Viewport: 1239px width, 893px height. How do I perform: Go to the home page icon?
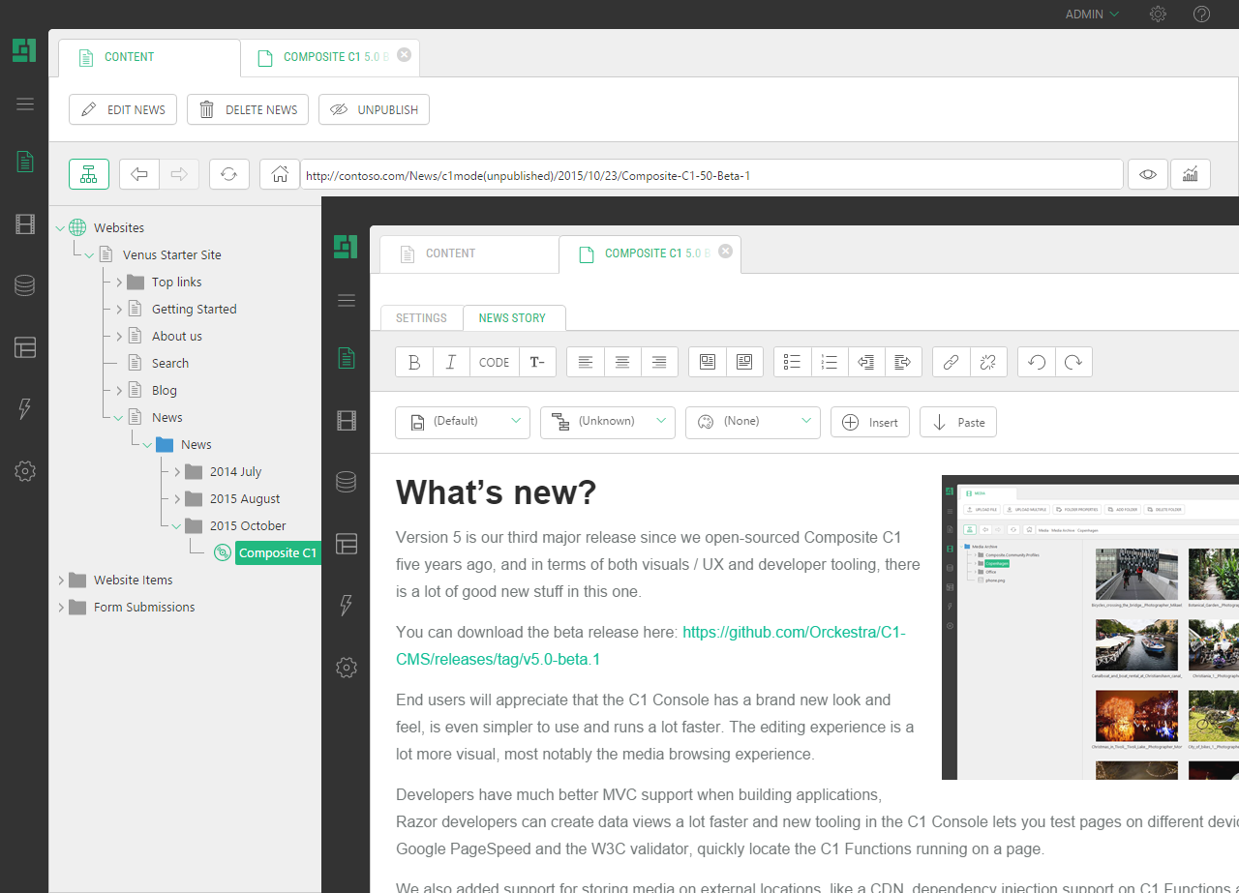coord(280,174)
